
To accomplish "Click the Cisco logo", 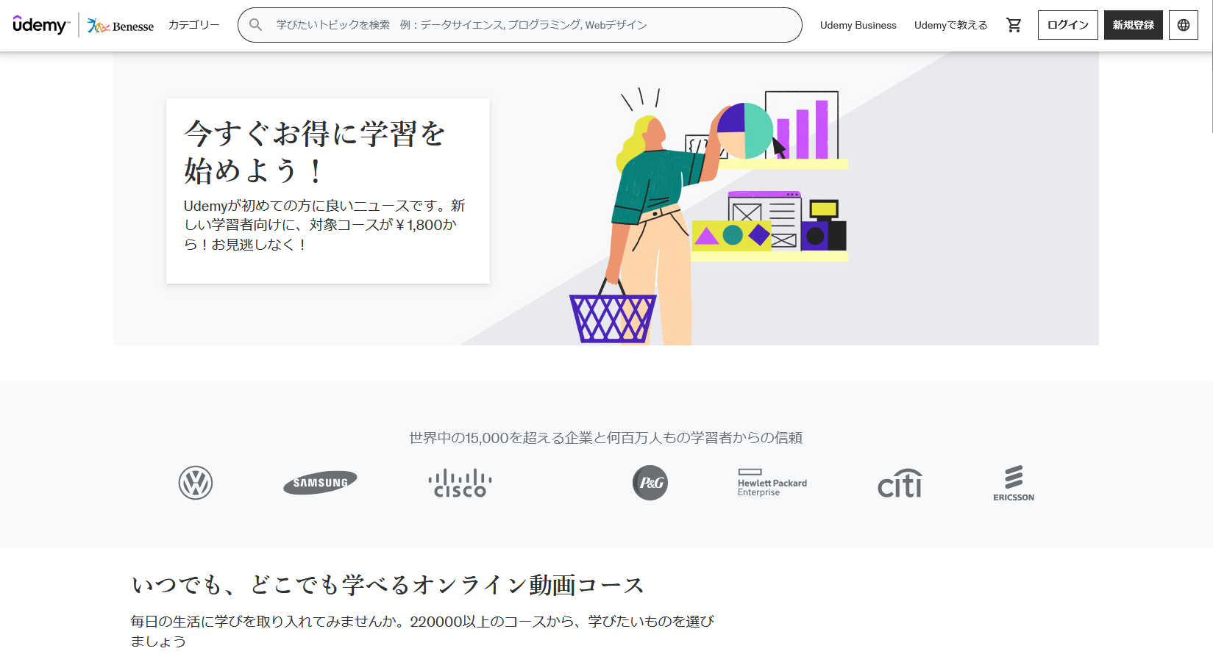I will pyautogui.click(x=460, y=484).
